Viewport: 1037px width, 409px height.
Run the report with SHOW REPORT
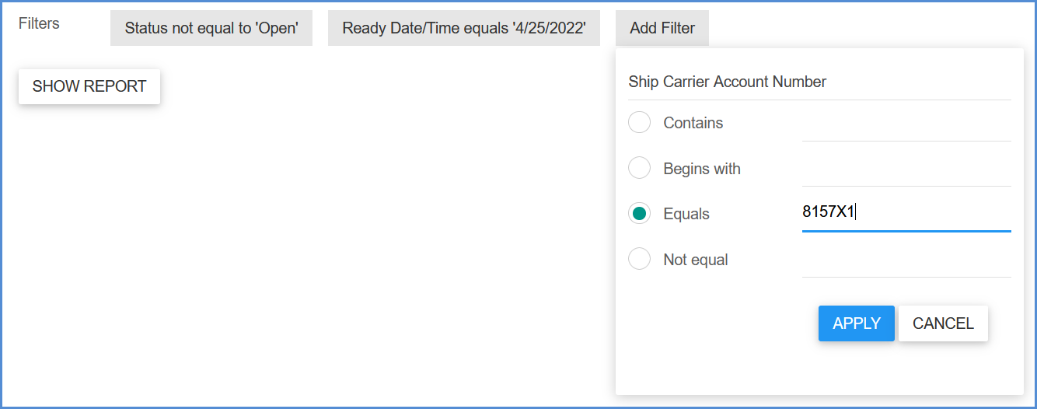tap(89, 86)
